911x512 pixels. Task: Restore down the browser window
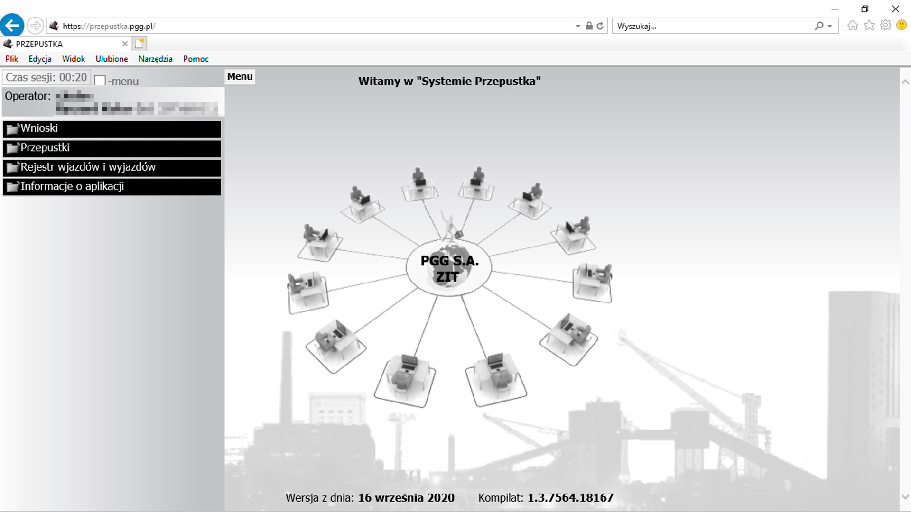click(x=865, y=9)
